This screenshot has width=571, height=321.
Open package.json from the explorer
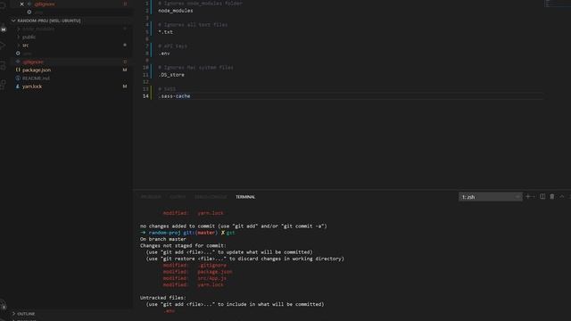37,70
